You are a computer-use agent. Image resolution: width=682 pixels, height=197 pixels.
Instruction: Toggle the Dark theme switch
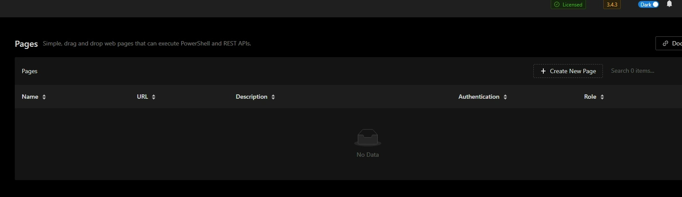[x=649, y=4]
